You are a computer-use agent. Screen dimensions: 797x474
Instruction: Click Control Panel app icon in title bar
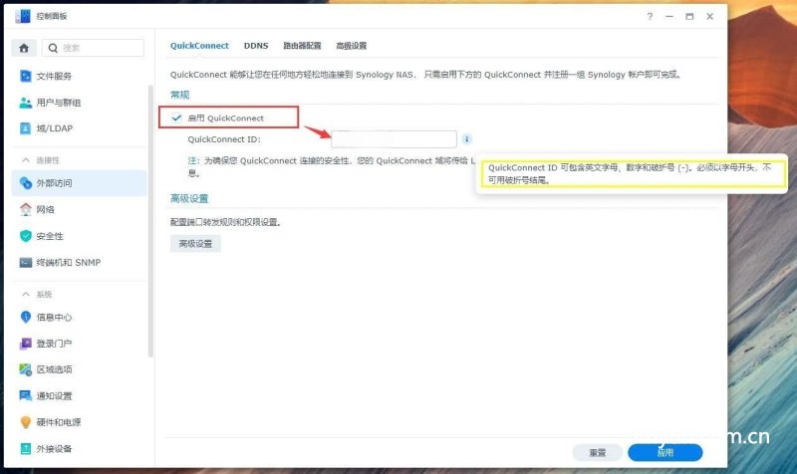pyautogui.click(x=23, y=16)
